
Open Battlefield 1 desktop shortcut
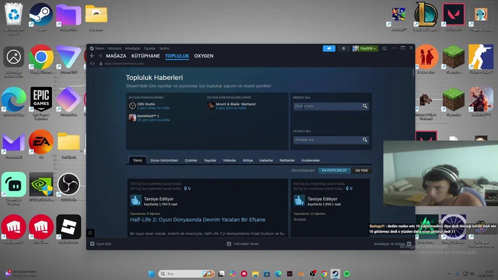point(481,102)
